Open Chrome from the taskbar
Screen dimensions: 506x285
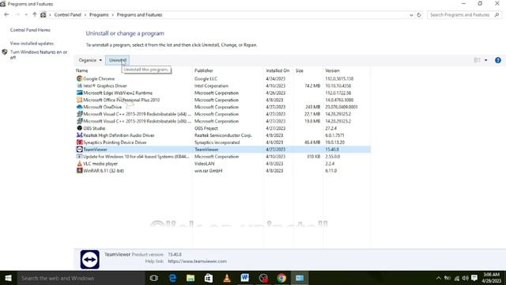pyautogui.click(x=281, y=278)
